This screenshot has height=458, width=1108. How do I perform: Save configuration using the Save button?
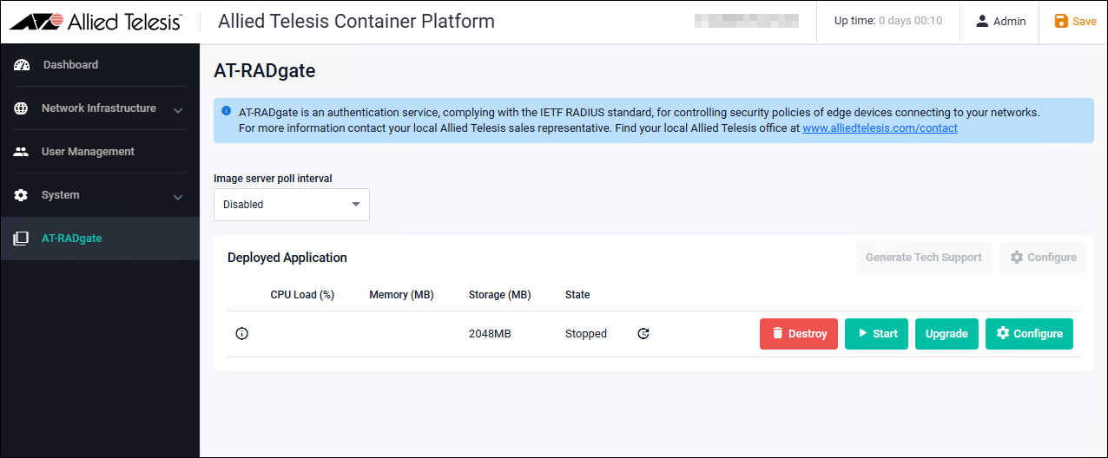(x=1075, y=22)
